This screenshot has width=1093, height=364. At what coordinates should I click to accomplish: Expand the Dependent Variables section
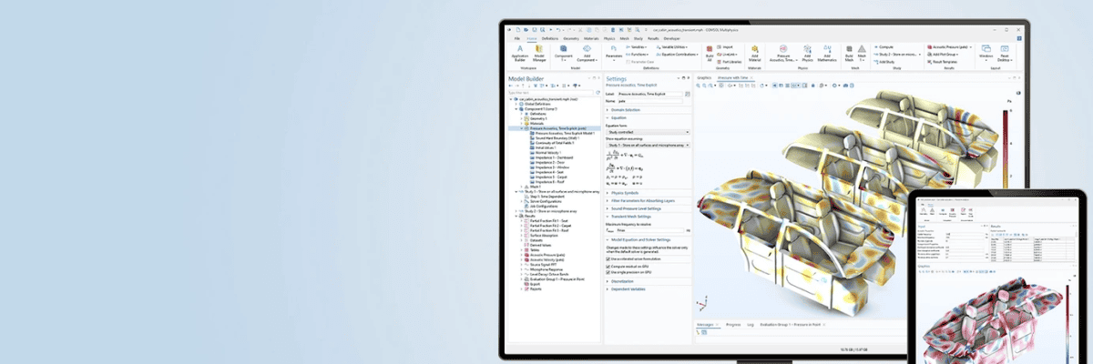[x=627, y=288]
